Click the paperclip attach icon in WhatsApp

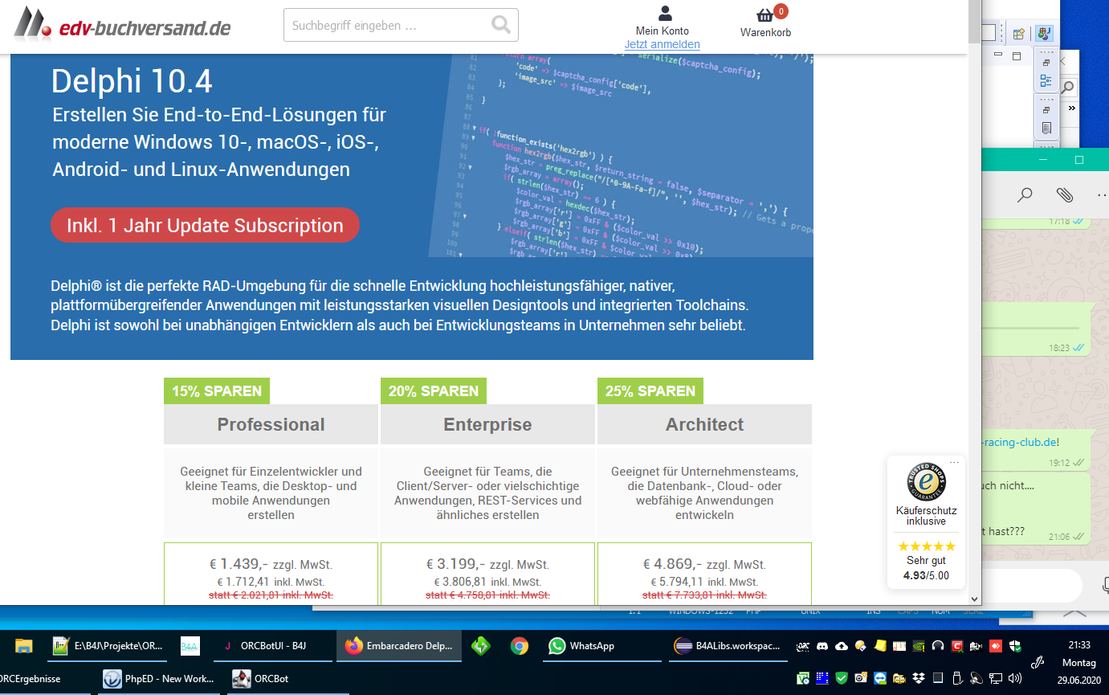click(x=1064, y=194)
